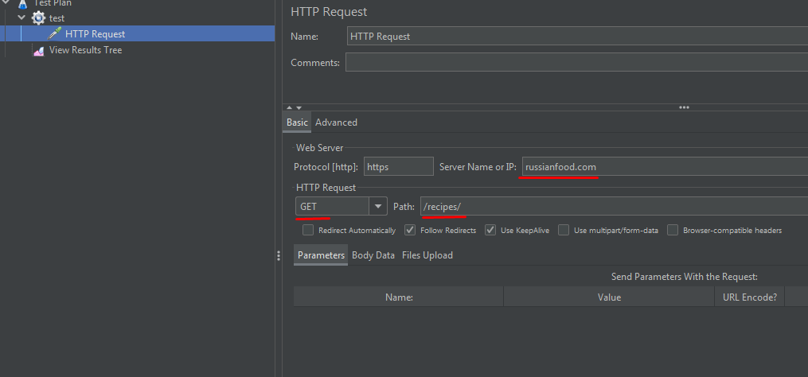
Task: Click the HTTP Request panel title
Action: click(x=329, y=12)
